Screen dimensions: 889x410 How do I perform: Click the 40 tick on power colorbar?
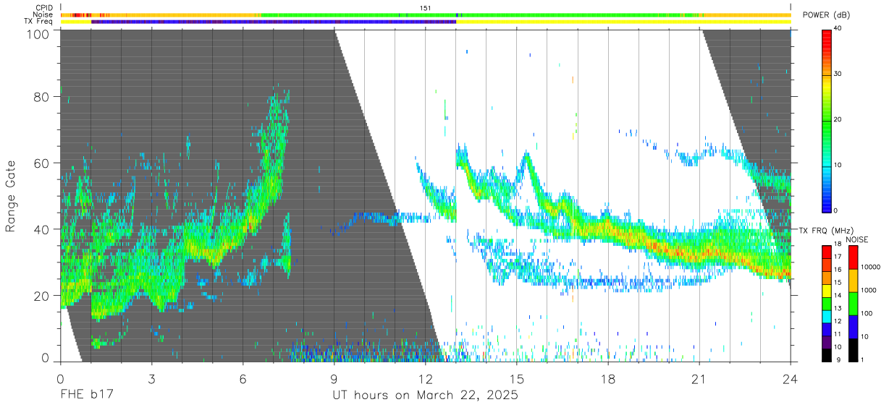(838, 29)
